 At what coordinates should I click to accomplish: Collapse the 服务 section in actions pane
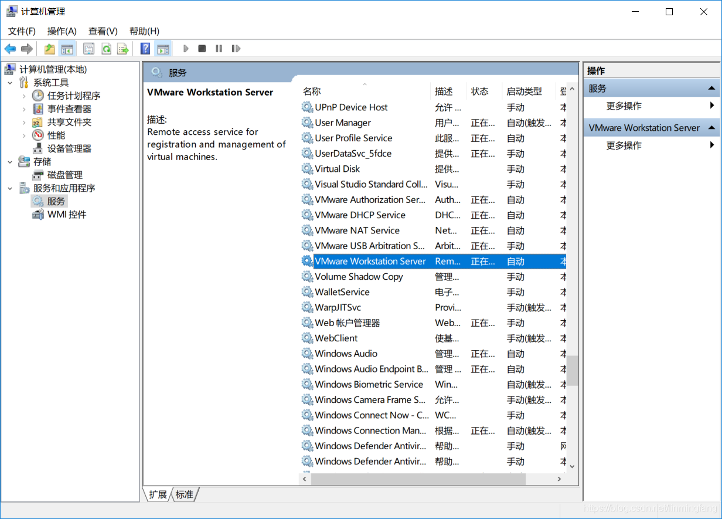711,89
